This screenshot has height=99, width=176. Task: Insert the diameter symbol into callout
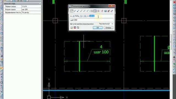coord(102,11)
